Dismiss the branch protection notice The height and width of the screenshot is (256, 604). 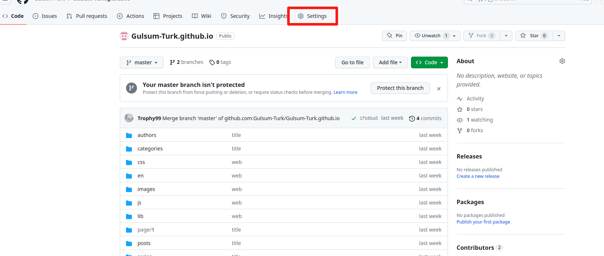[x=439, y=88]
